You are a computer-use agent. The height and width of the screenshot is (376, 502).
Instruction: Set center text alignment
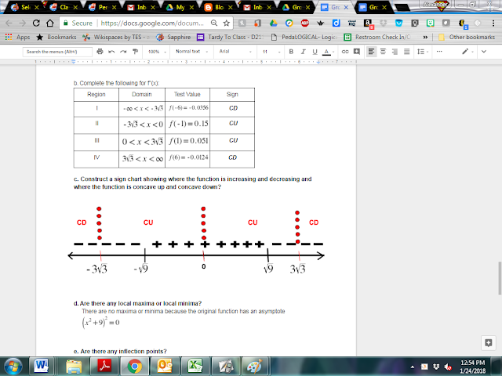(383, 52)
